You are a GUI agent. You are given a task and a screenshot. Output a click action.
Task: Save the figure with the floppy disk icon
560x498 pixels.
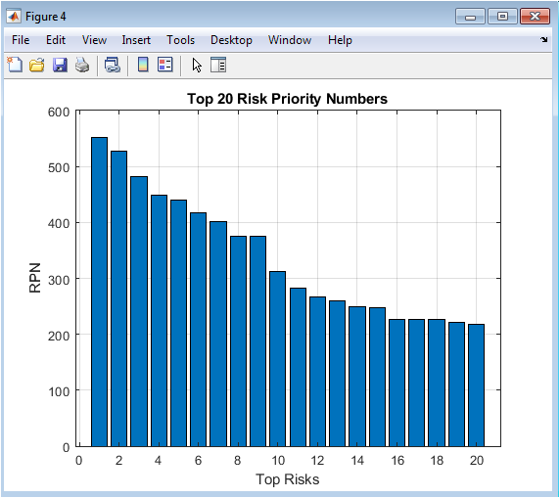tap(60, 65)
